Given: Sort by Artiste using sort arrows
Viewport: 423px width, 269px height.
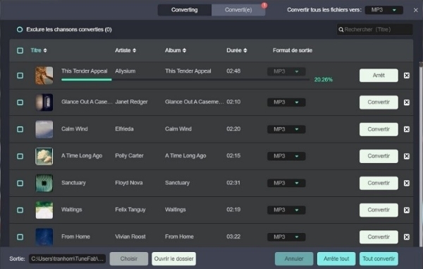Looking at the screenshot, I should pyautogui.click(x=135, y=51).
